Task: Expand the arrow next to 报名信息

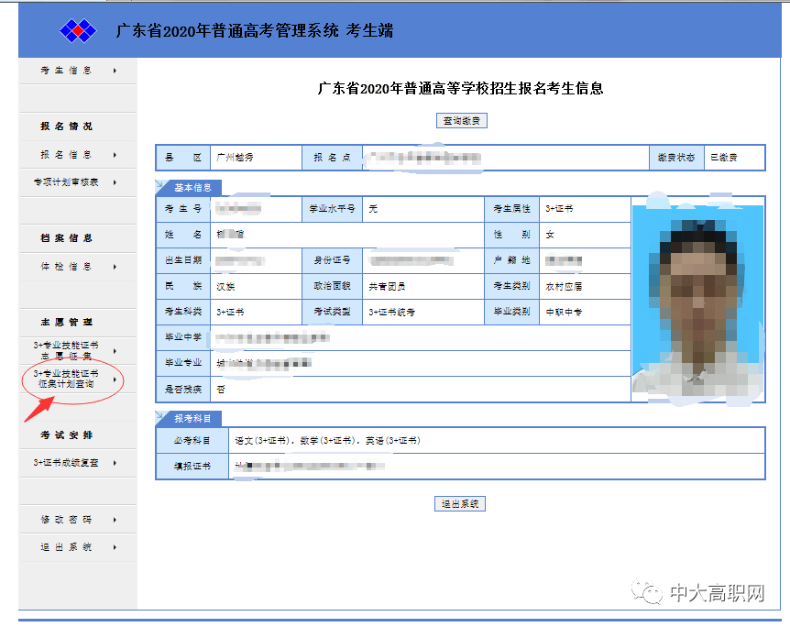Action: pyautogui.click(x=115, y=155)
